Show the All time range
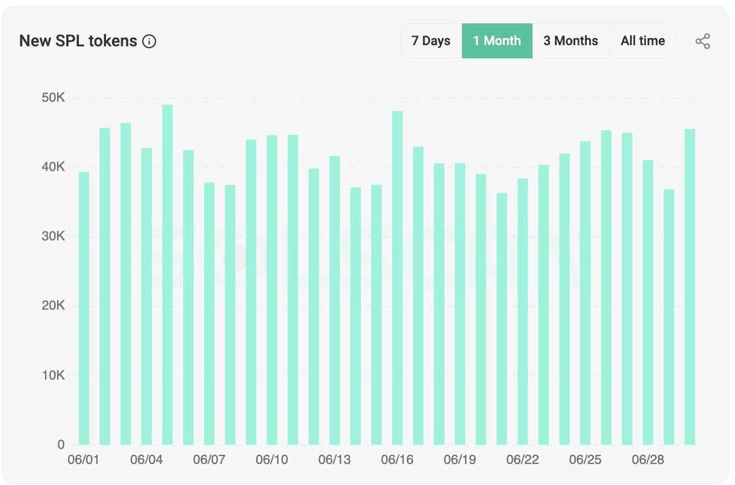This screenshot has height=485, width=735. click(x=643, y=41)
